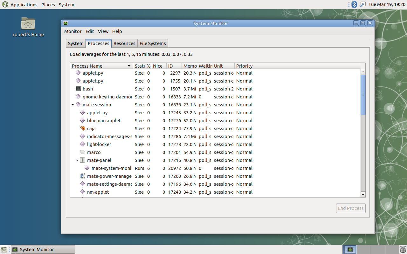Image resolution: width=407 pixels, height=254 pixels.
Task: Select the blueman-applet process name
Action: click(x=104, y=121)
